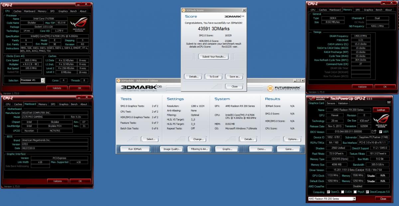
Task: Select the Graphics Card tab in GPU-Z
Action: (x=316, y=103)
